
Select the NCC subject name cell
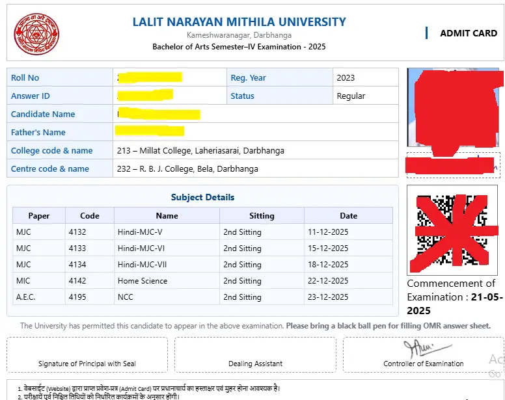126,297
